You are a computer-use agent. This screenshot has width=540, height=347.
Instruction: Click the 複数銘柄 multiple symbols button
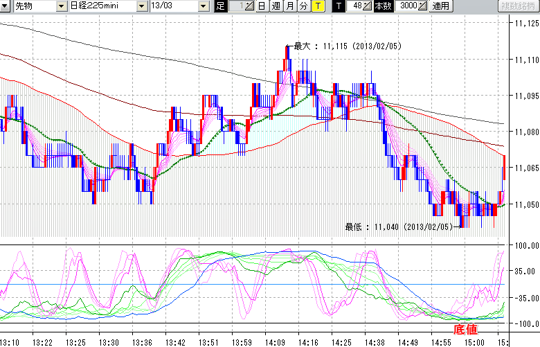[519, 6]
